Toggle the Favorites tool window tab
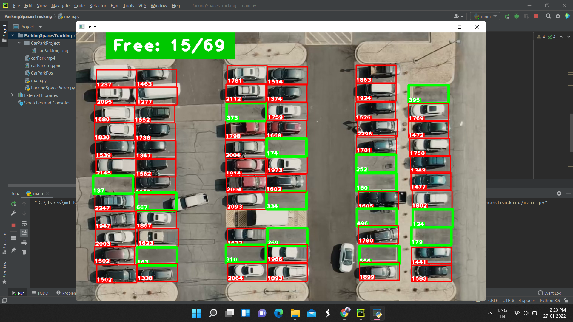Image resolution: width=573 pixels, height=322 pixels. pyautogui.click(x=4, y=273)
